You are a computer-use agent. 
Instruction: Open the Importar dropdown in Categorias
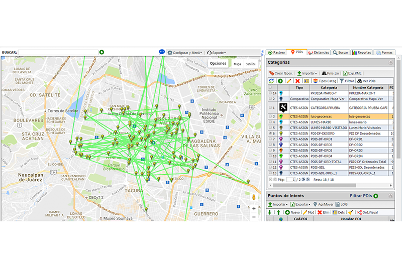307,73
